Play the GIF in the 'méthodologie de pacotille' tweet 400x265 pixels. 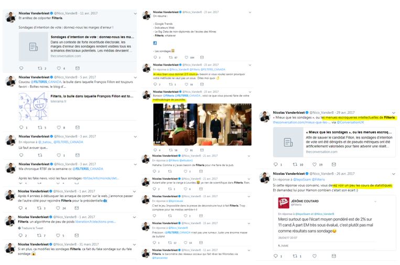pyautogui.click(x=202, y=124)
